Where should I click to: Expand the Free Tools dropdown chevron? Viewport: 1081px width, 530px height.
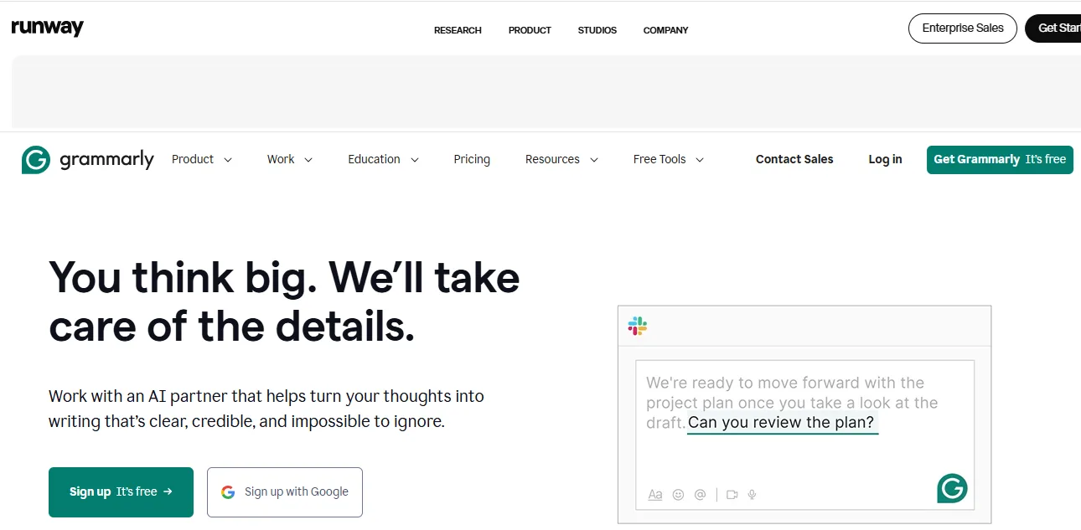click(700, 160)
